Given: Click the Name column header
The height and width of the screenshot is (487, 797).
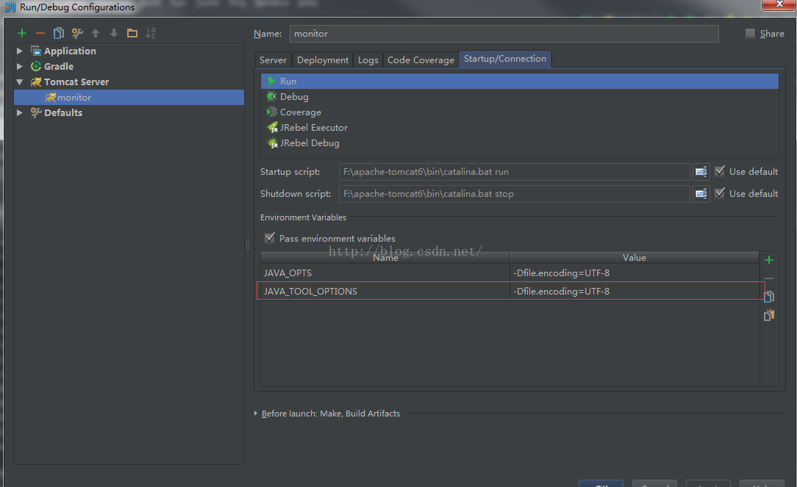Looking at the screenshot, I should click(x=385, y=258).
